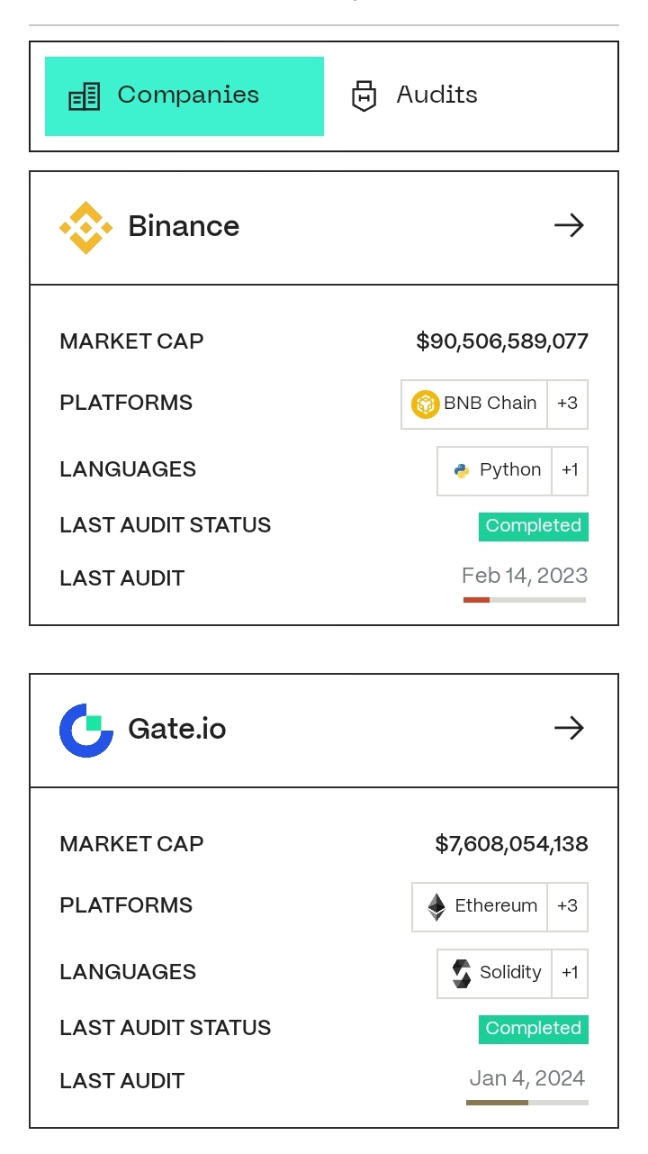Expand Binance's +1 more languages
The height and width of the screenshot is (1154, 648).
[570, 471]
